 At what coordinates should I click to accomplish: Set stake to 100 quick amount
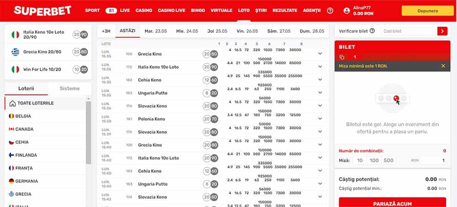click(x=374, y=160)
